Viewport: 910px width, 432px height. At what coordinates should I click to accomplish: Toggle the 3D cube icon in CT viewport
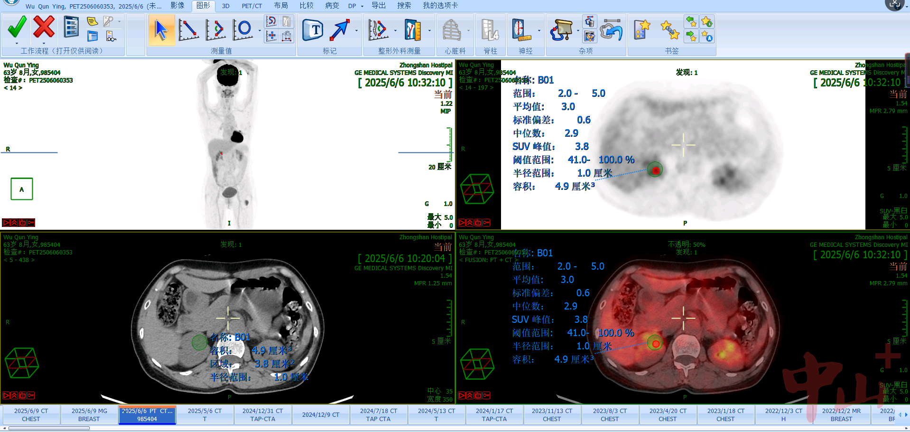22,363
